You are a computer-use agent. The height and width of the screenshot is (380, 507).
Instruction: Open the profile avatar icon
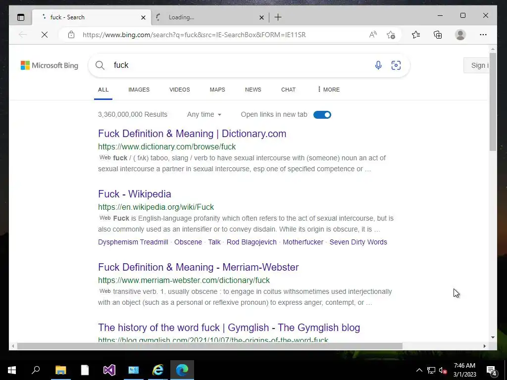pyautogui.click(x=460, y=35)
